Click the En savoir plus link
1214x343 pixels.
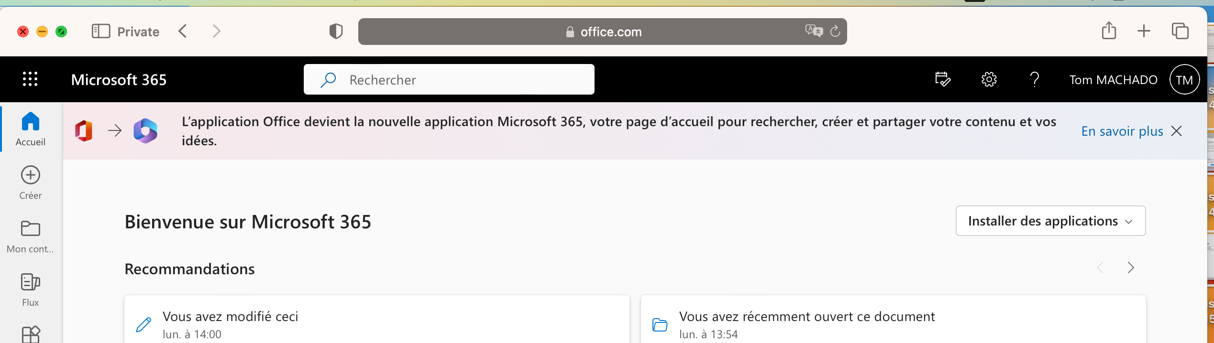[1122, 131]
